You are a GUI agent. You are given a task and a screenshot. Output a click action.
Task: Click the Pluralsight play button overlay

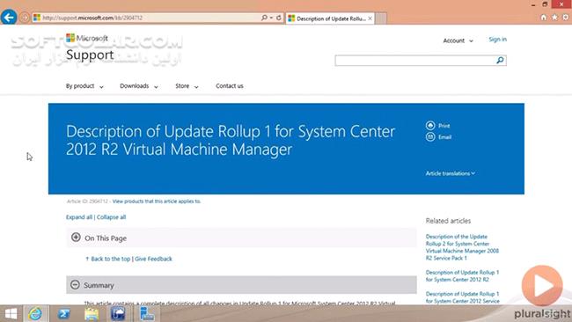coord(542,286)
